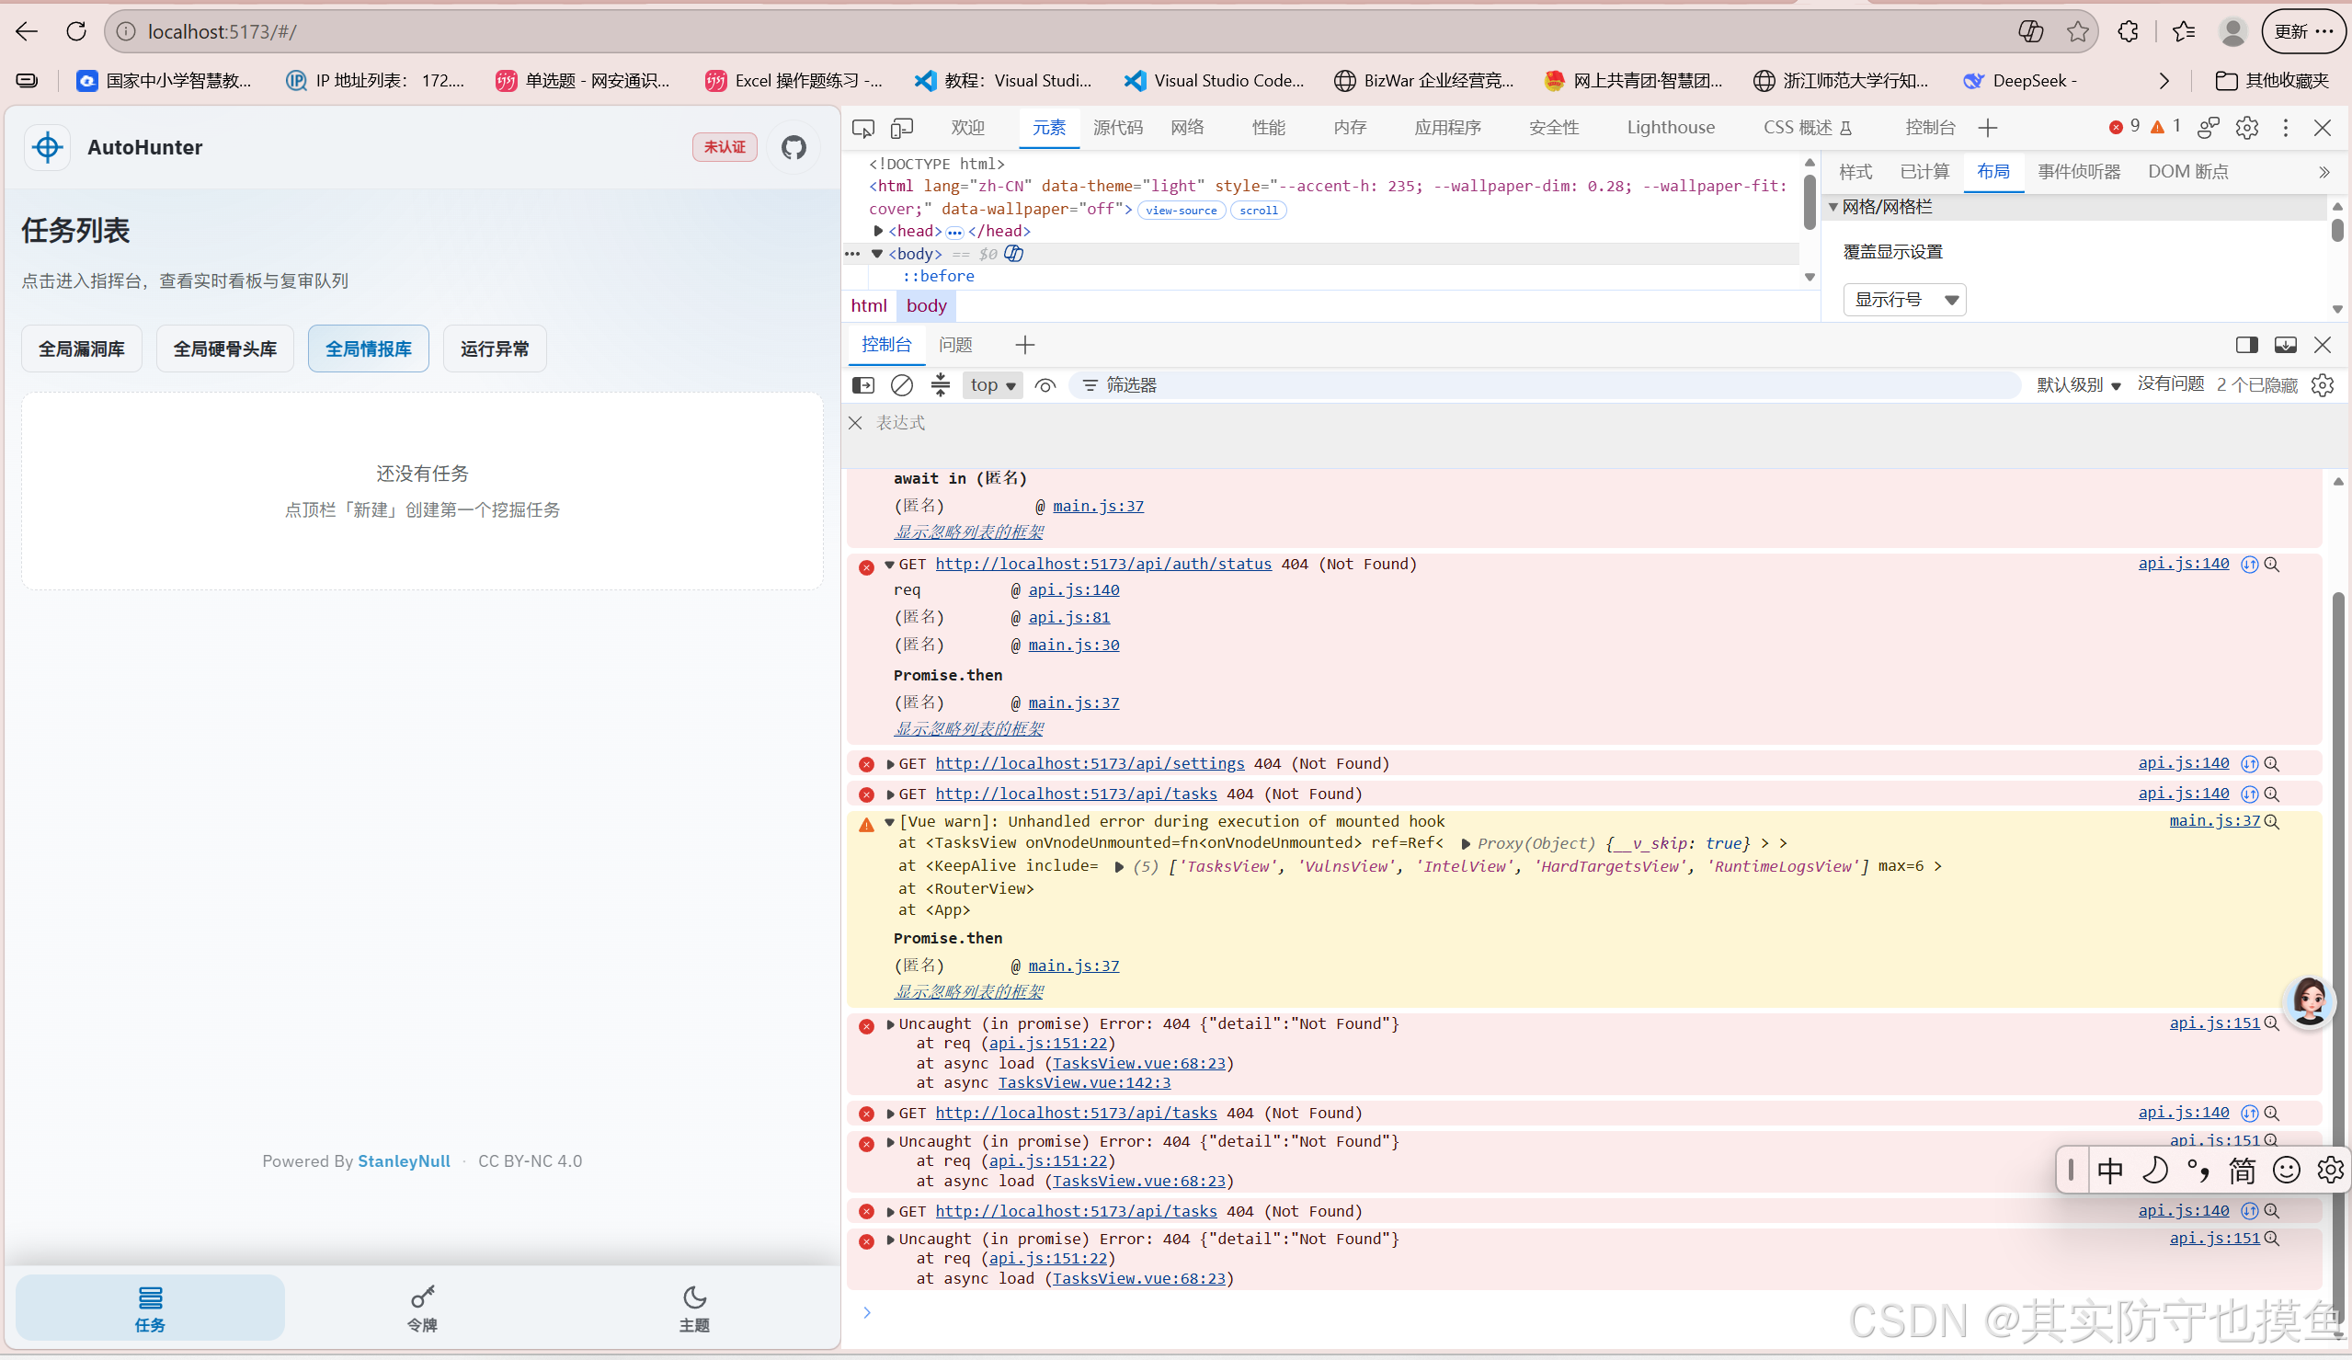Viewport: 2352px width, 1360px height.
Task: Open the Lighthouse DevTools tab
Action: pyautogui.click(x=1671, y=128)
